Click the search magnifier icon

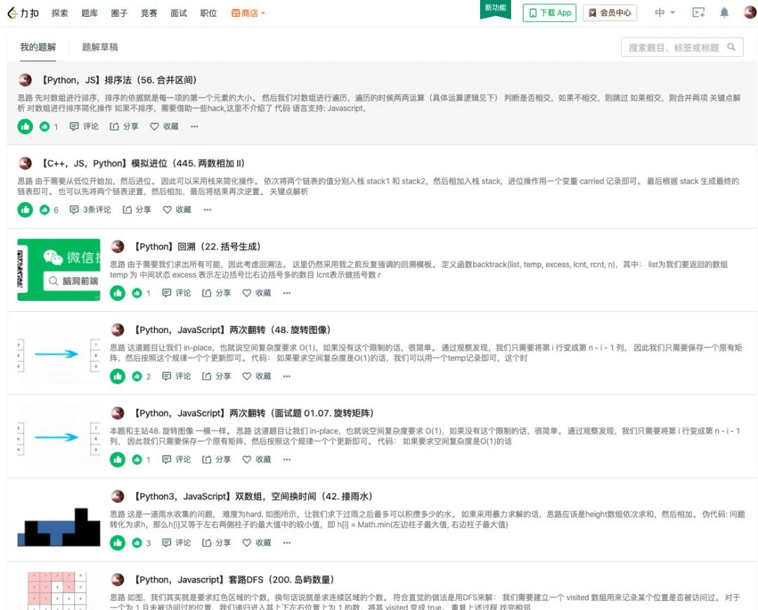pos(731,48)
